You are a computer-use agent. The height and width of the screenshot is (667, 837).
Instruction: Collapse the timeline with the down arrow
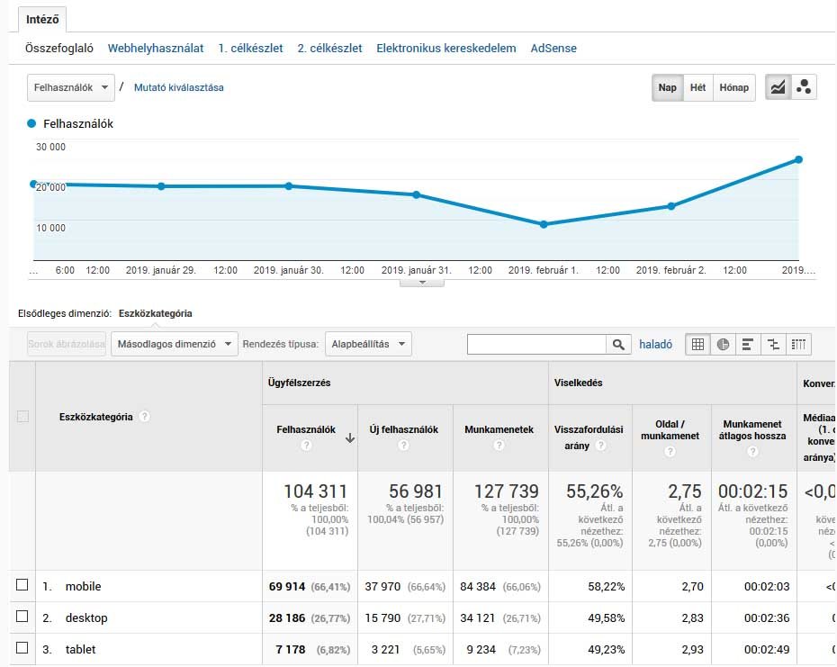[x=421, y=281]
